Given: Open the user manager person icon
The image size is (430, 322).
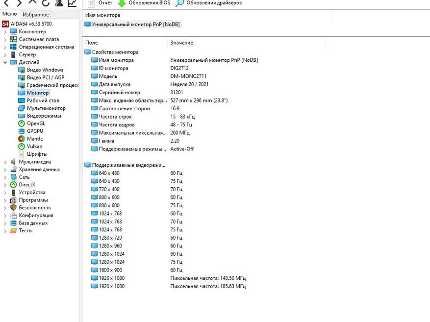Looking at the screenshot, I should (59, 3).
